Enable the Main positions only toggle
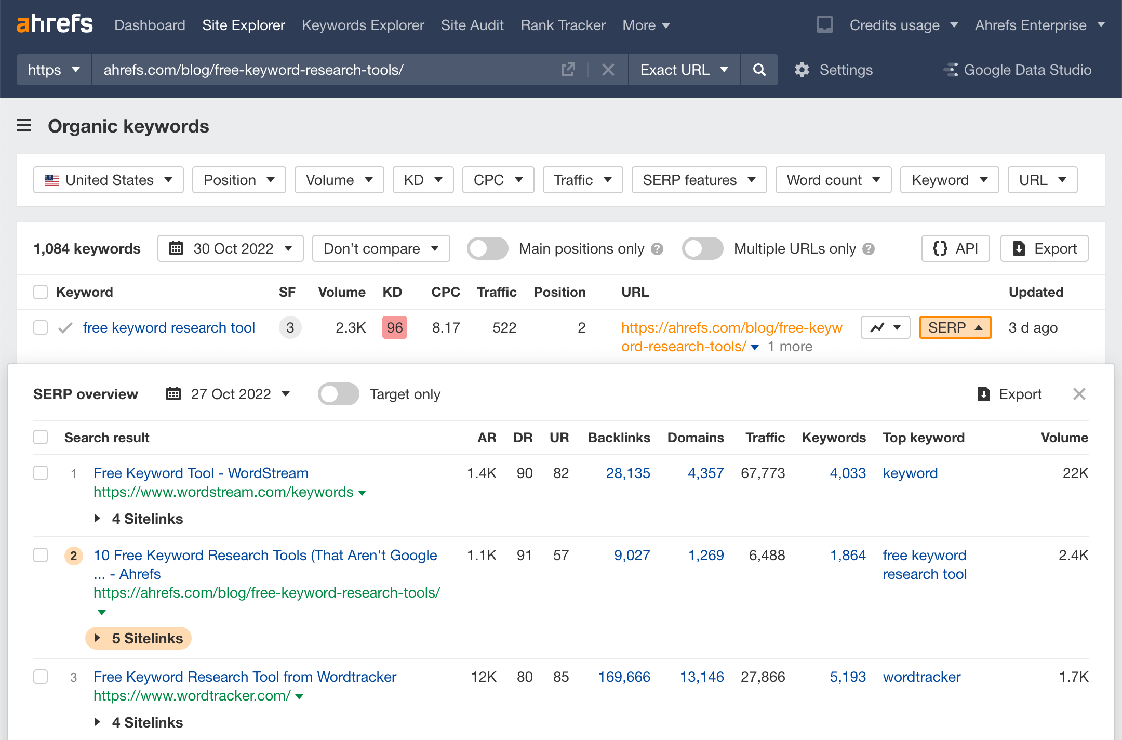This screenshot has height=740, width=1122. click(487, 248)
